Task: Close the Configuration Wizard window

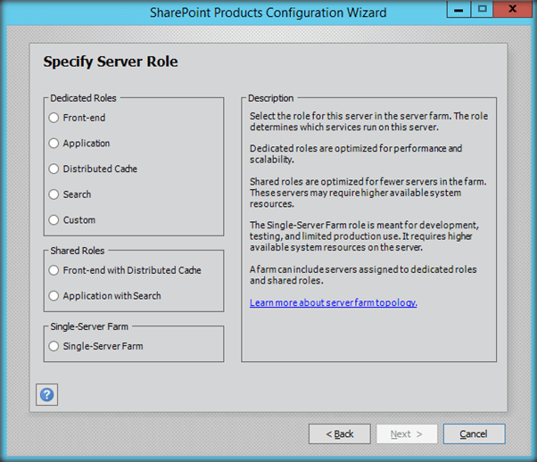Action: coord(513,9)
